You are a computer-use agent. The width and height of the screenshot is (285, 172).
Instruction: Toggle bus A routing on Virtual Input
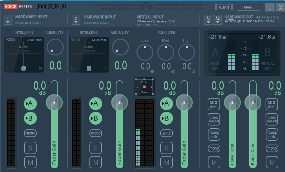(167, 104)
